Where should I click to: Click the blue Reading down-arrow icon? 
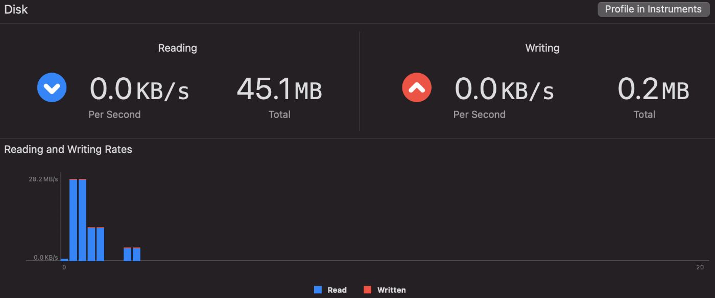click(52, 87)
